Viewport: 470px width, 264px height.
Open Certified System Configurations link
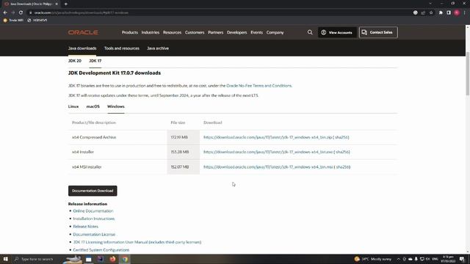pos(101,250)
